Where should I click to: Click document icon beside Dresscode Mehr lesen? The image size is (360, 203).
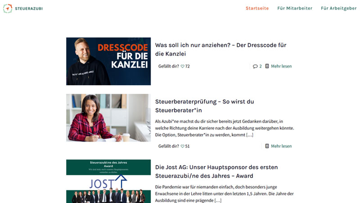click(x=267, y=66)
